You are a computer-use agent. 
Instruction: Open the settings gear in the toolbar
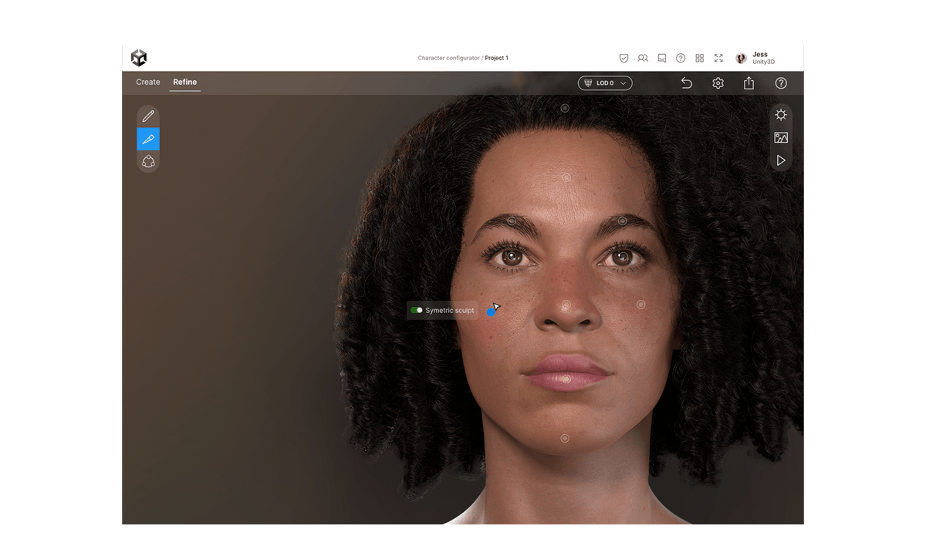pos(718,83)
